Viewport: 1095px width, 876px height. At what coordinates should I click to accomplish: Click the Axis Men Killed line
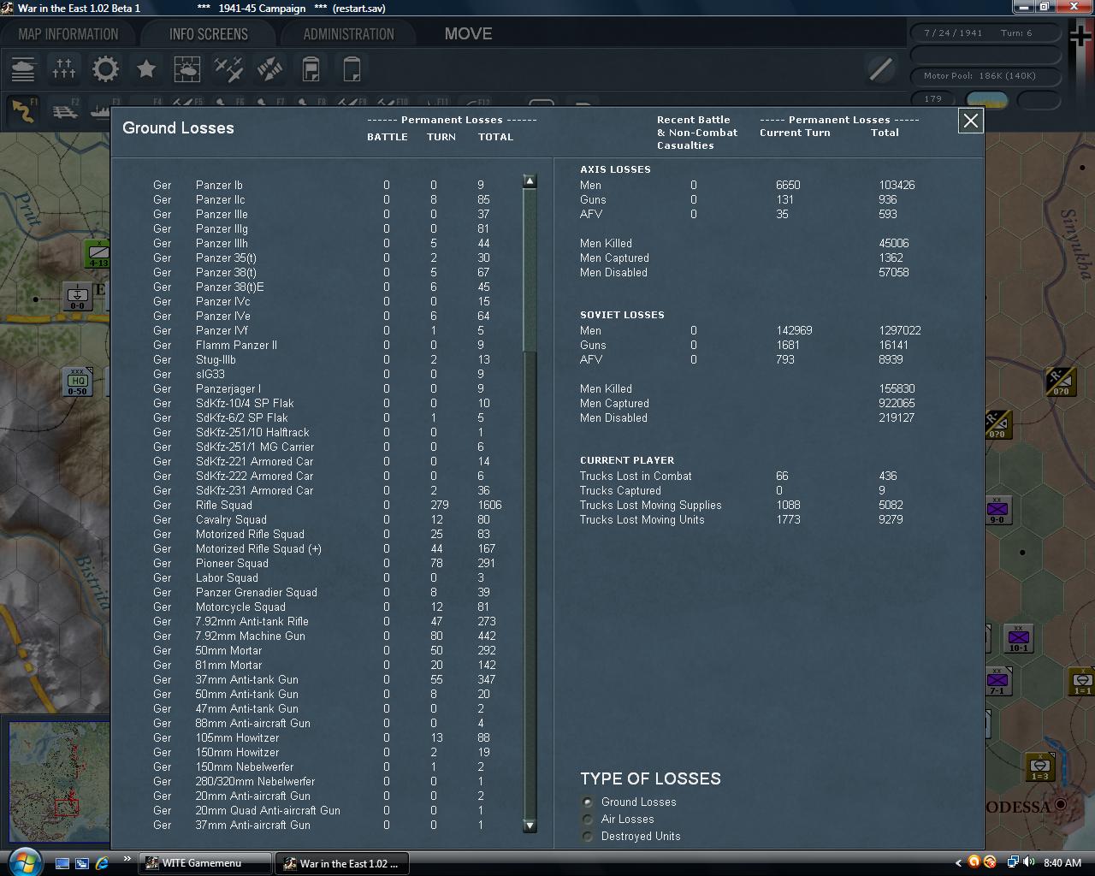click(746, 243)
